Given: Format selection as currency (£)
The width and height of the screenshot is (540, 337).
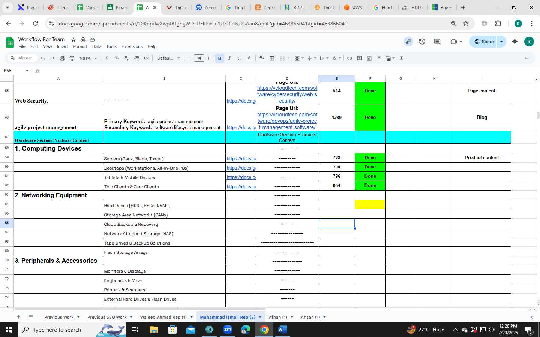Looking at the screenshot, I should [x=107, y=58].
